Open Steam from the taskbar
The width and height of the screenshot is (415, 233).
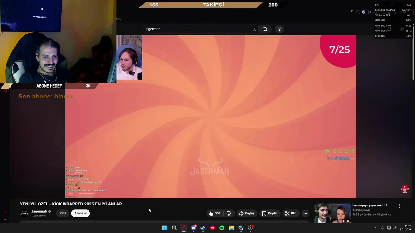203,228
